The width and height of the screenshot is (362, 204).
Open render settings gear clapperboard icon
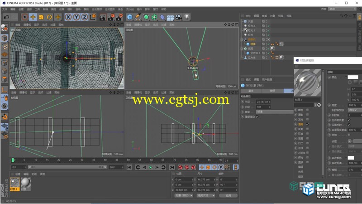(119, 17)
